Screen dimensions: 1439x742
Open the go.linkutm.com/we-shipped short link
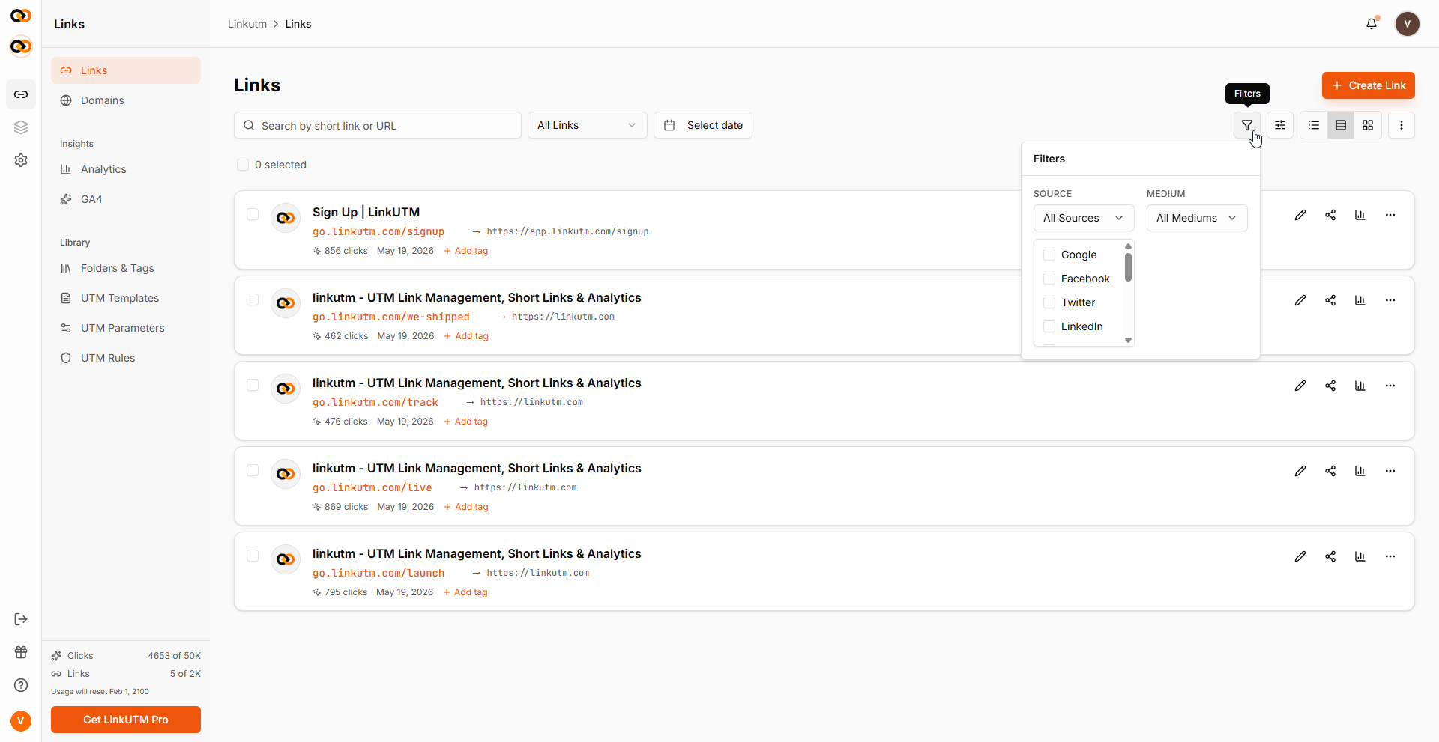391,317
